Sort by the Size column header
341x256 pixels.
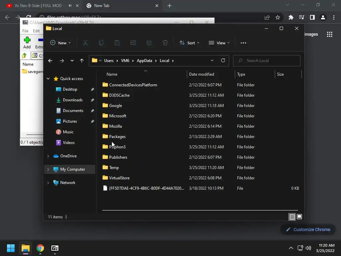tap(280, 74)
